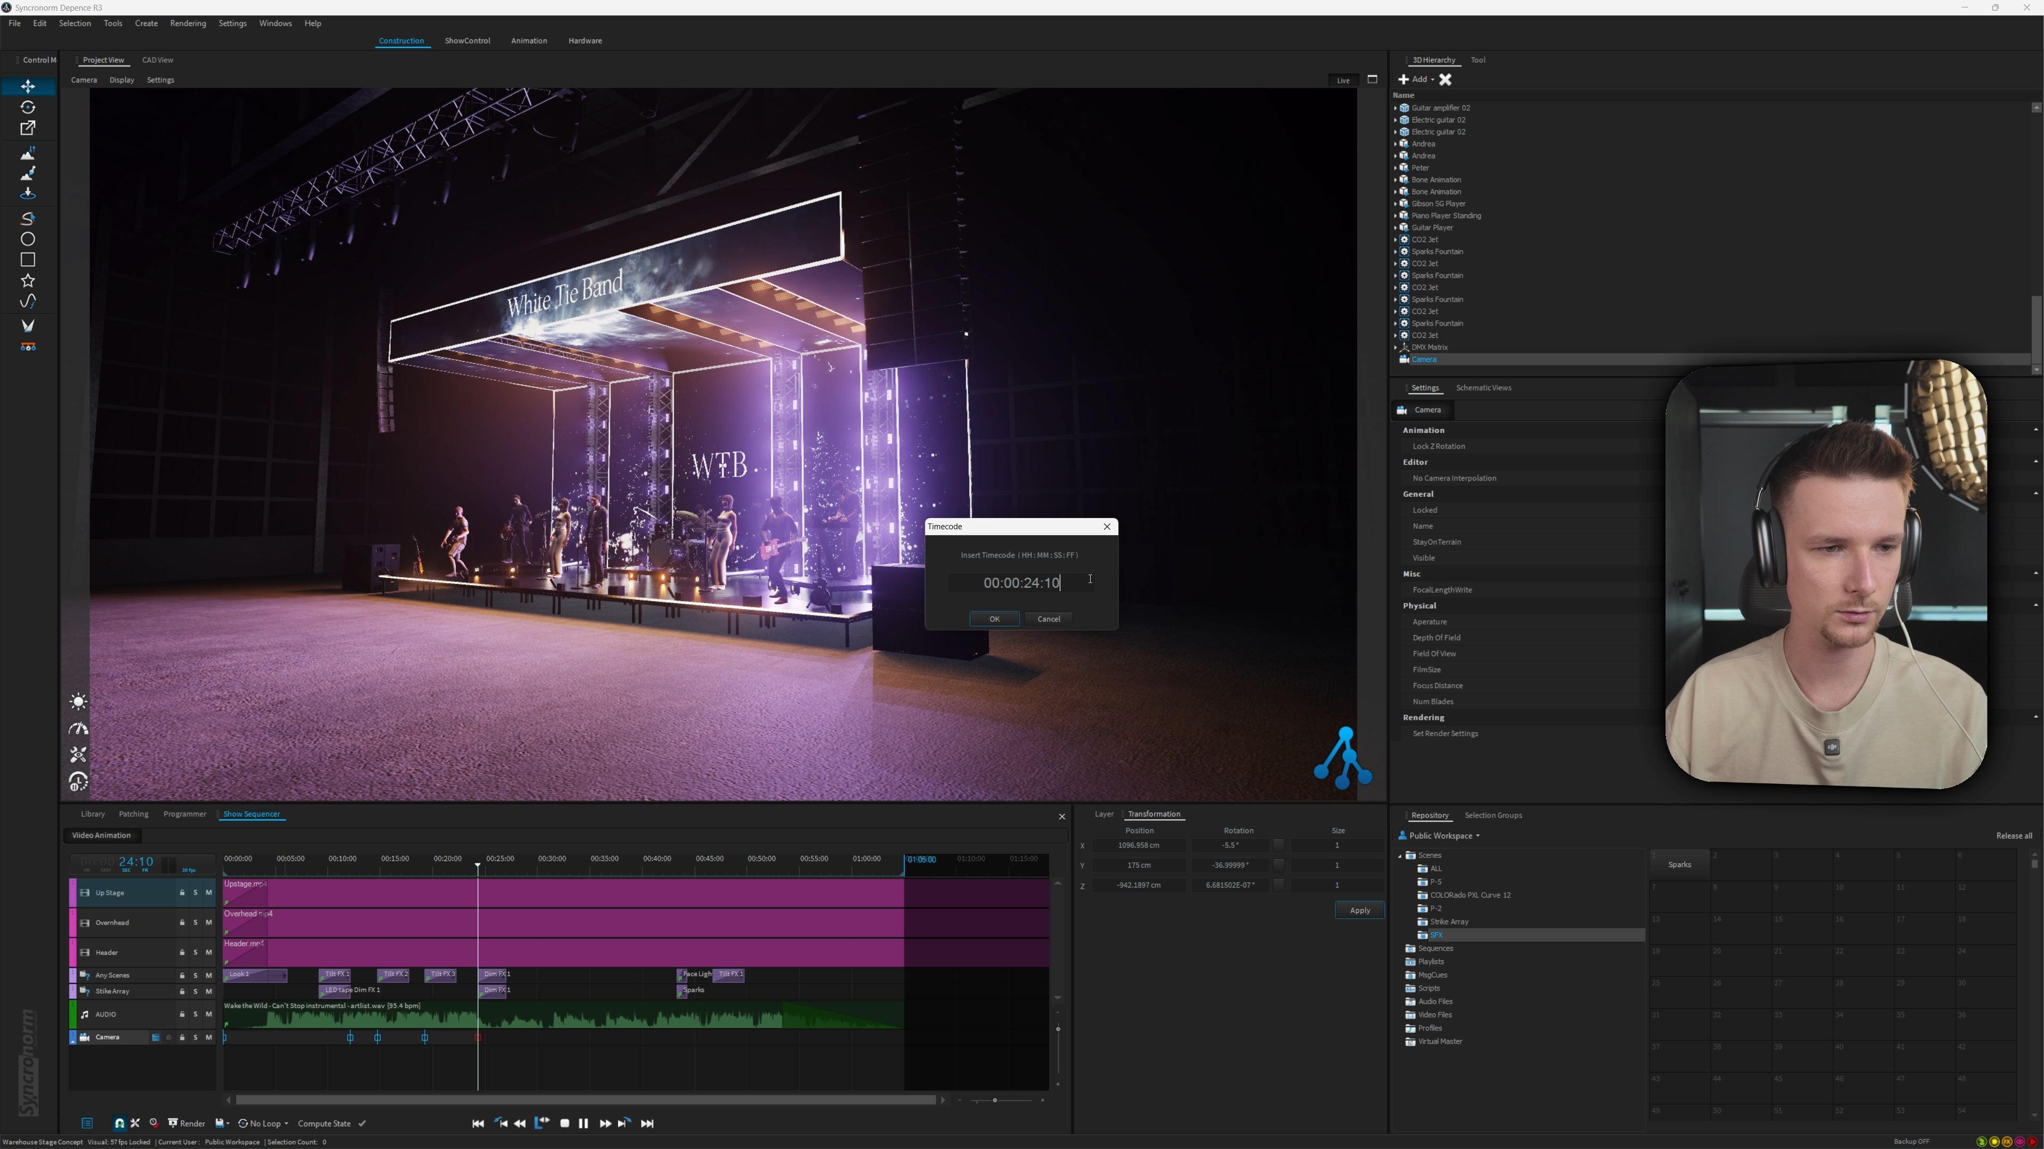Select the Rotate tool in left toolbar

[28, 107]
